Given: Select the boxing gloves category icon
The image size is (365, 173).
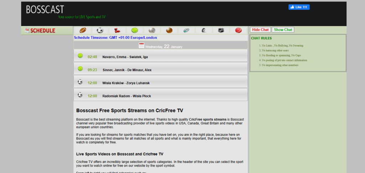Looking at the screenshot, I should click(x=117, y=30).
